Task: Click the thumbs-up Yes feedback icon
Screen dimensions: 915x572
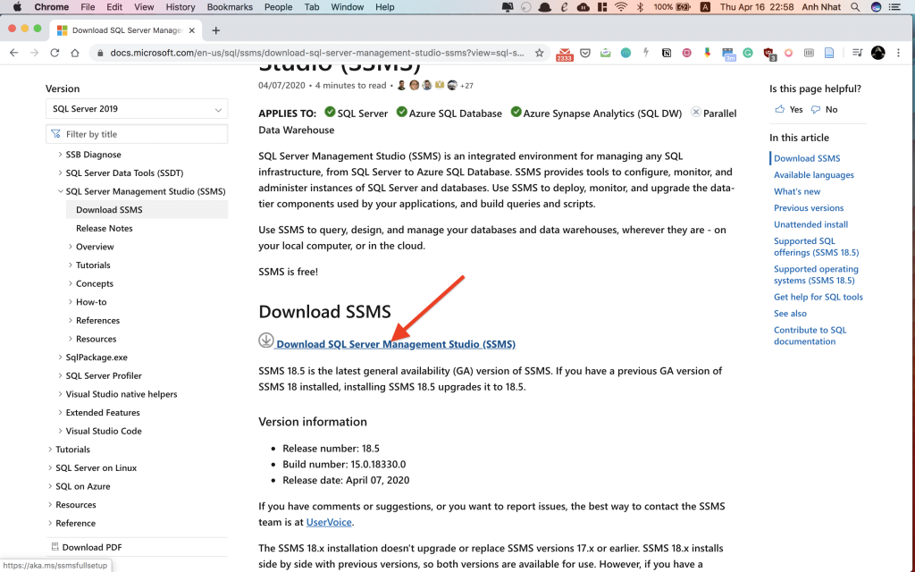Action: [779, 109]
